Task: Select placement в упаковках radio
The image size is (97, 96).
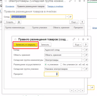Action: (x=46, y=65)
